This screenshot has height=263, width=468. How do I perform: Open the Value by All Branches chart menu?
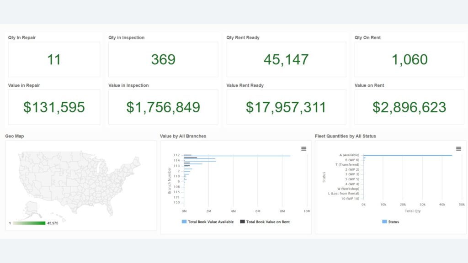click(304, 148)
